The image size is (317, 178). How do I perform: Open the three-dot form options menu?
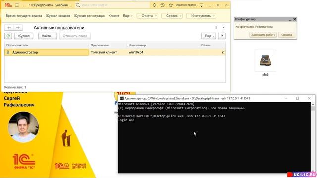pyautogui.click(x=216, y=27)
